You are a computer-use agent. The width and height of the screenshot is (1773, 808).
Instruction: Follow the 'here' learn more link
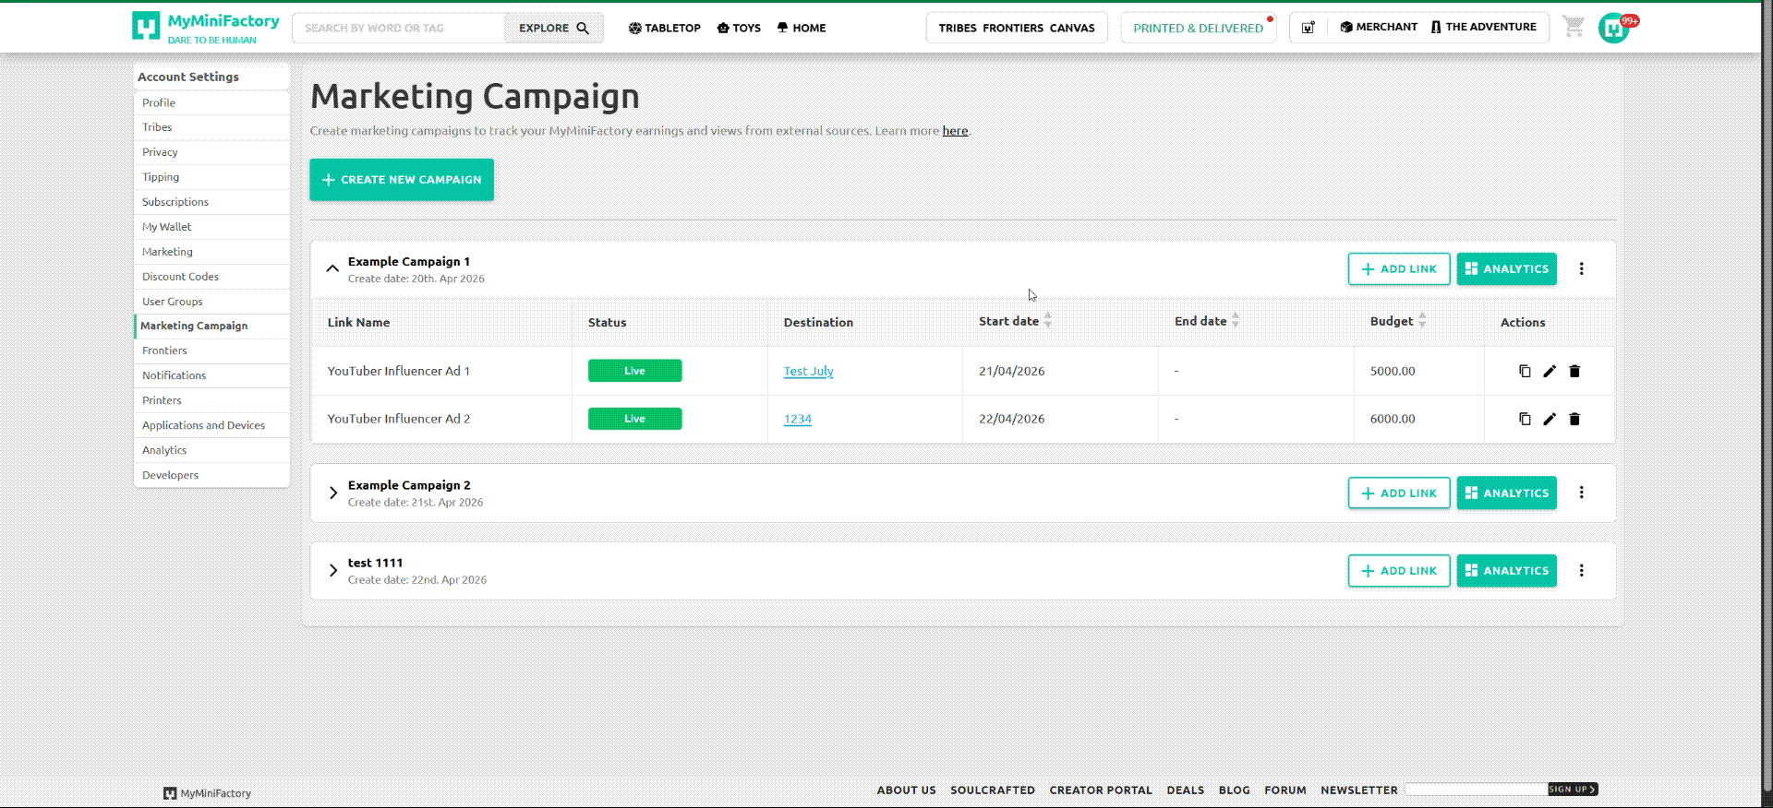955,131
